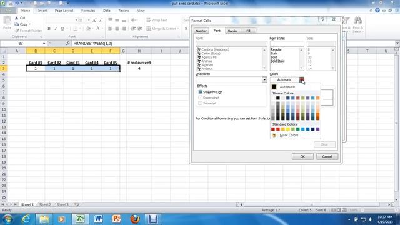400x225 pixels.
Task: Select Bold Italic font style
Action: point(277,61)
